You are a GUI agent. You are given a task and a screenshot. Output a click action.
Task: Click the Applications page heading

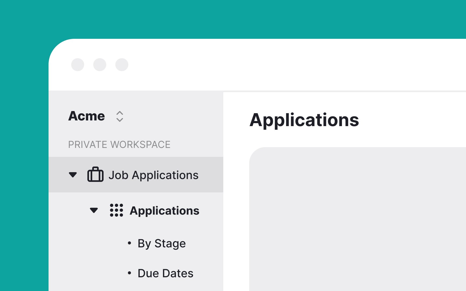click(304, 120)
